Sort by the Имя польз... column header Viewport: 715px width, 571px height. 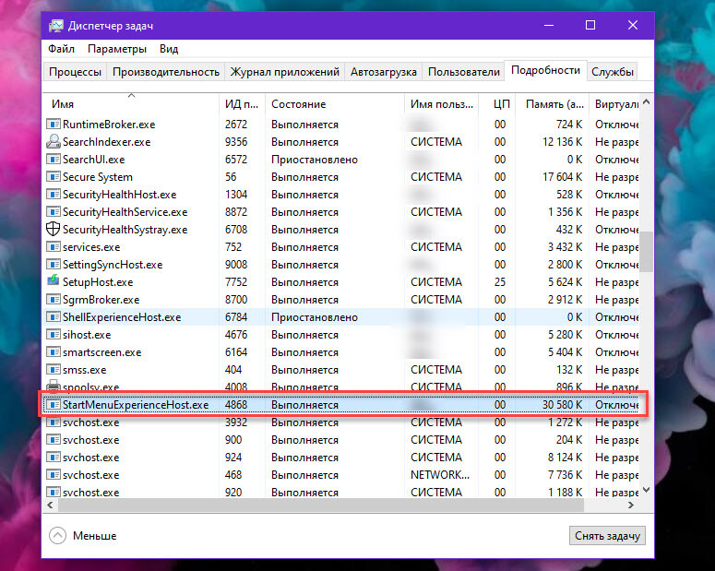click(x=441, y=104)
